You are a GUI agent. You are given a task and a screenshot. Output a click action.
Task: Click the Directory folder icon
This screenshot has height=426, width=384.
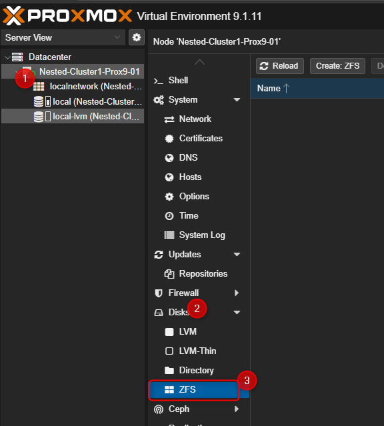(169, 370)
